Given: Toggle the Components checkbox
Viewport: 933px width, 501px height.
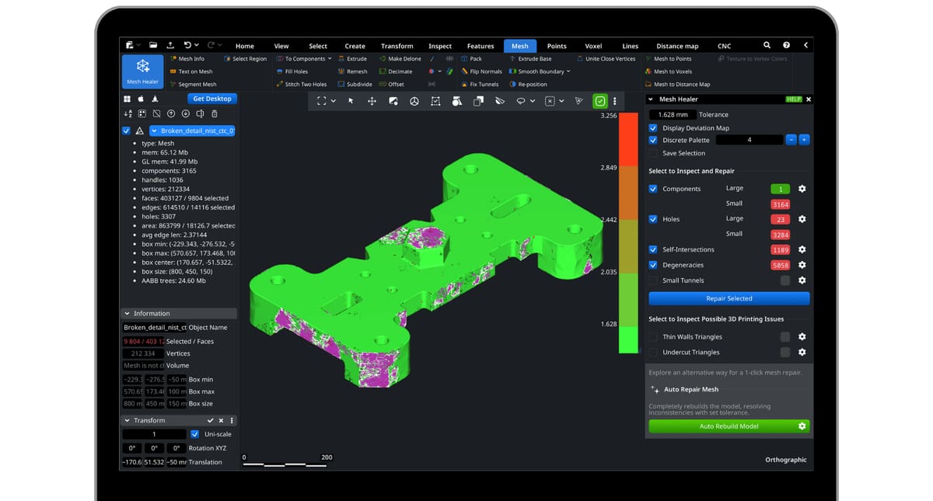Looking at the screenshot, I should 653,189.
